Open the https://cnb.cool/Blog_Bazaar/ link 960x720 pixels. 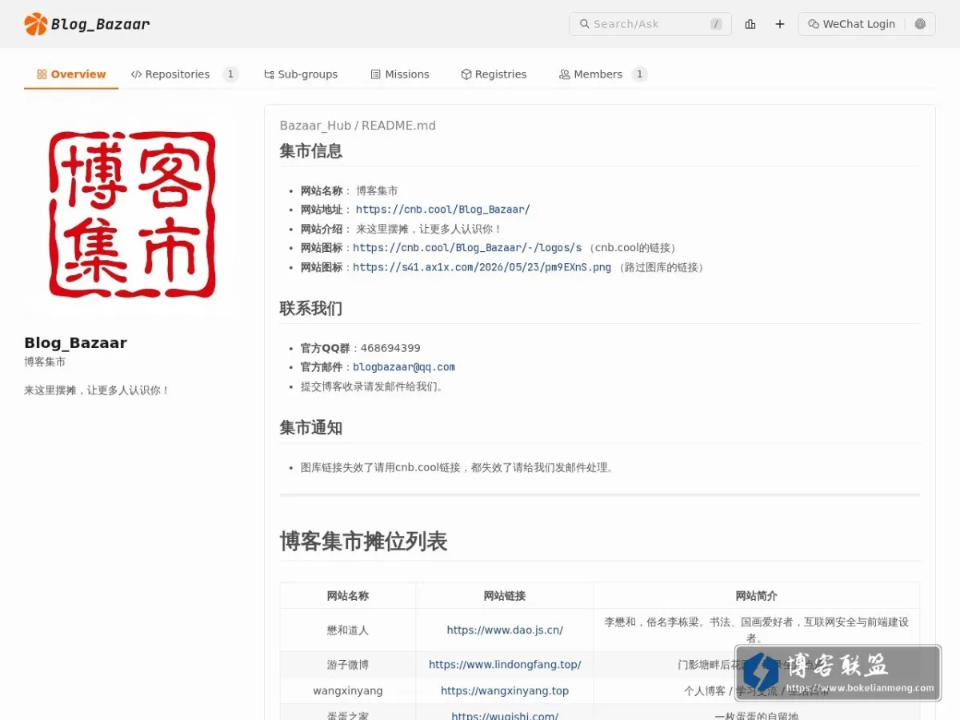click(443, 210)
